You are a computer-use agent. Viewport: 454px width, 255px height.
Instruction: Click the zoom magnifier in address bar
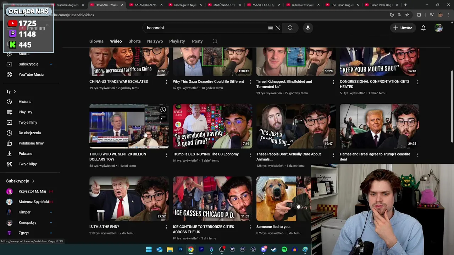click(399, 15)
